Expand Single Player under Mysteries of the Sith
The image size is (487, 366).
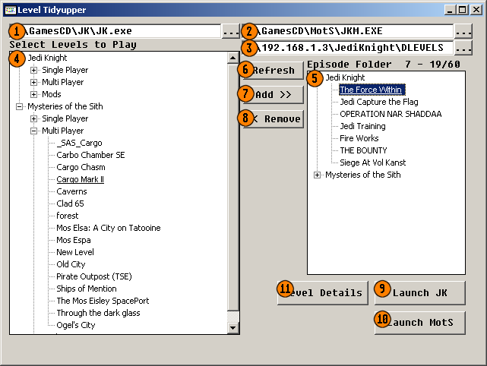point(33,118)
